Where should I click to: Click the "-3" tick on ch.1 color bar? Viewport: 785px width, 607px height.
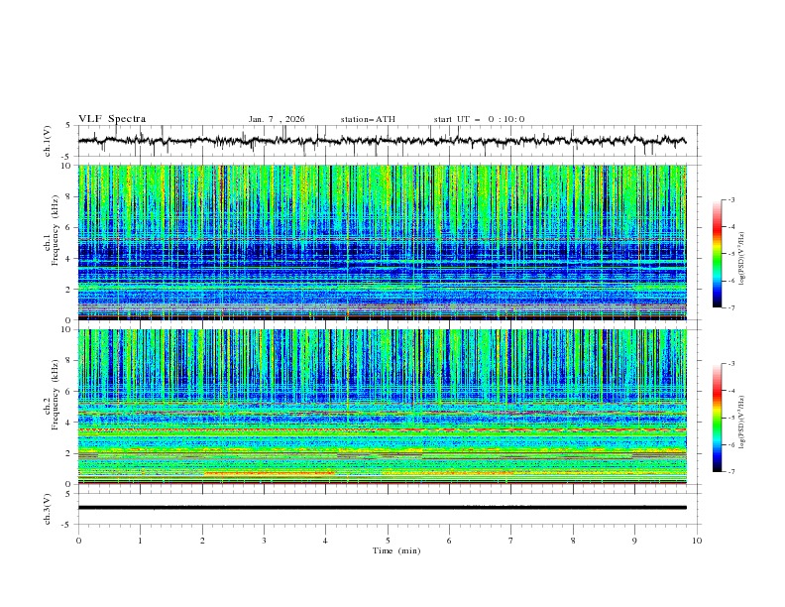pyautogui.click(x=731, y=199)
